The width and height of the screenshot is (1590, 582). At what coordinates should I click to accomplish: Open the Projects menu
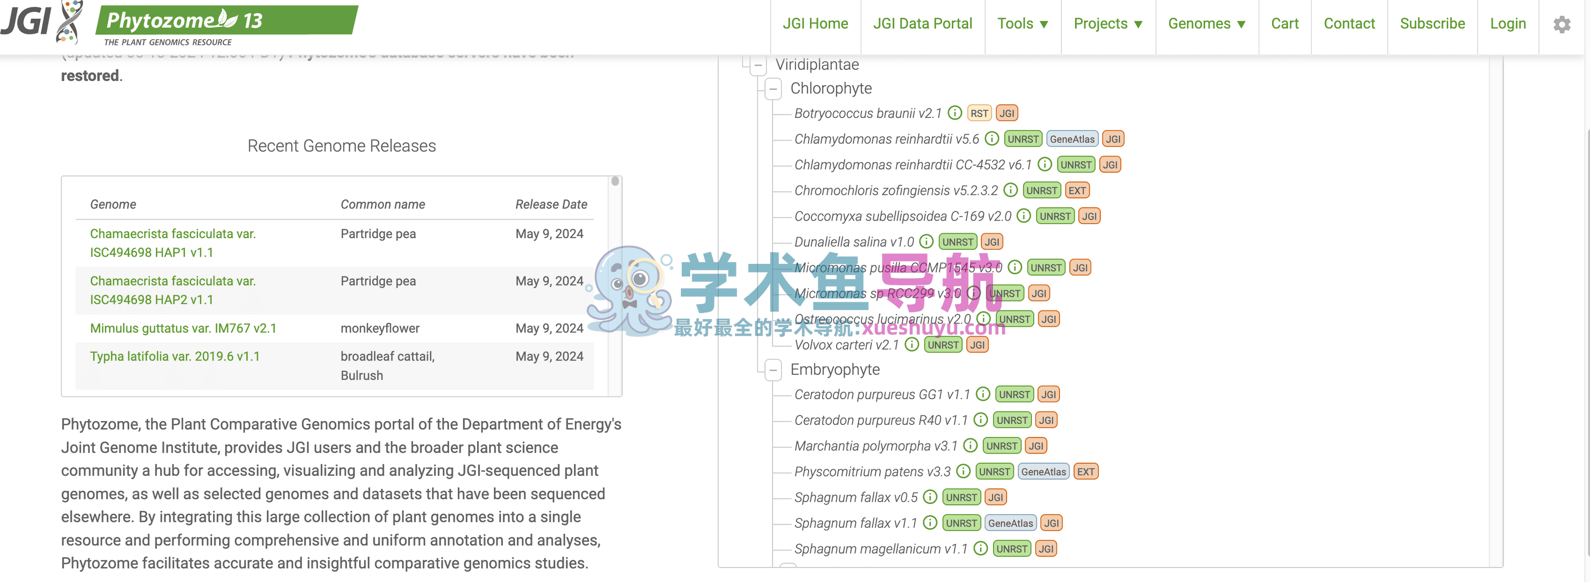pyautogui.click(x=1108, y=24)
